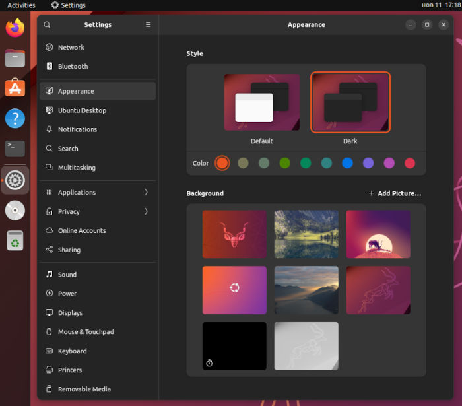462x406 pixels.
Task: Select the mountain lake wallpaper
Action: pyautogui.click(x=306, y=234)
